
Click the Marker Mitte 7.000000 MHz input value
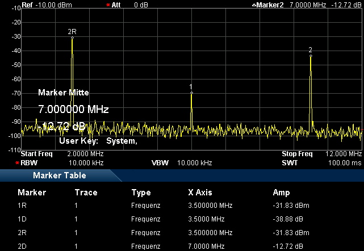click(x=73, y=108)
